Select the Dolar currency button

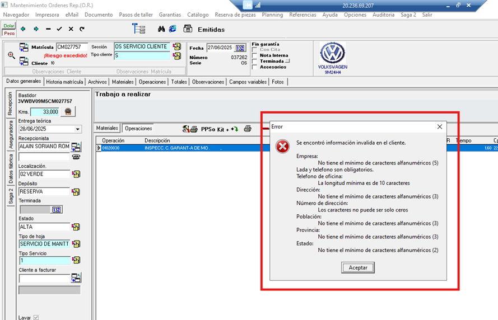[9, 26]
